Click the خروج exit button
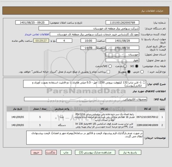 [36, 152]
